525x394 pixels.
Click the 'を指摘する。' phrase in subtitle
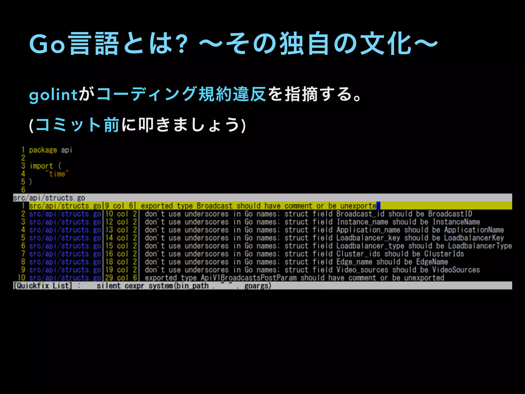[315, 94]
